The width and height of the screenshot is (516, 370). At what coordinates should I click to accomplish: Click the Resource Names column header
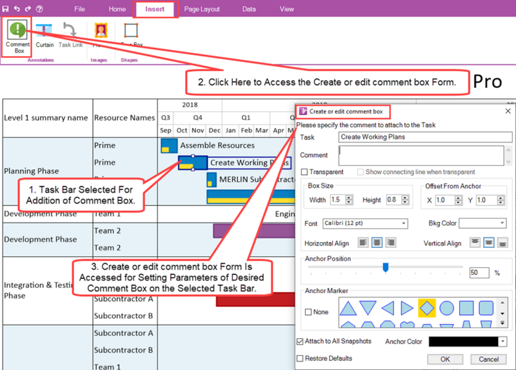124,118
